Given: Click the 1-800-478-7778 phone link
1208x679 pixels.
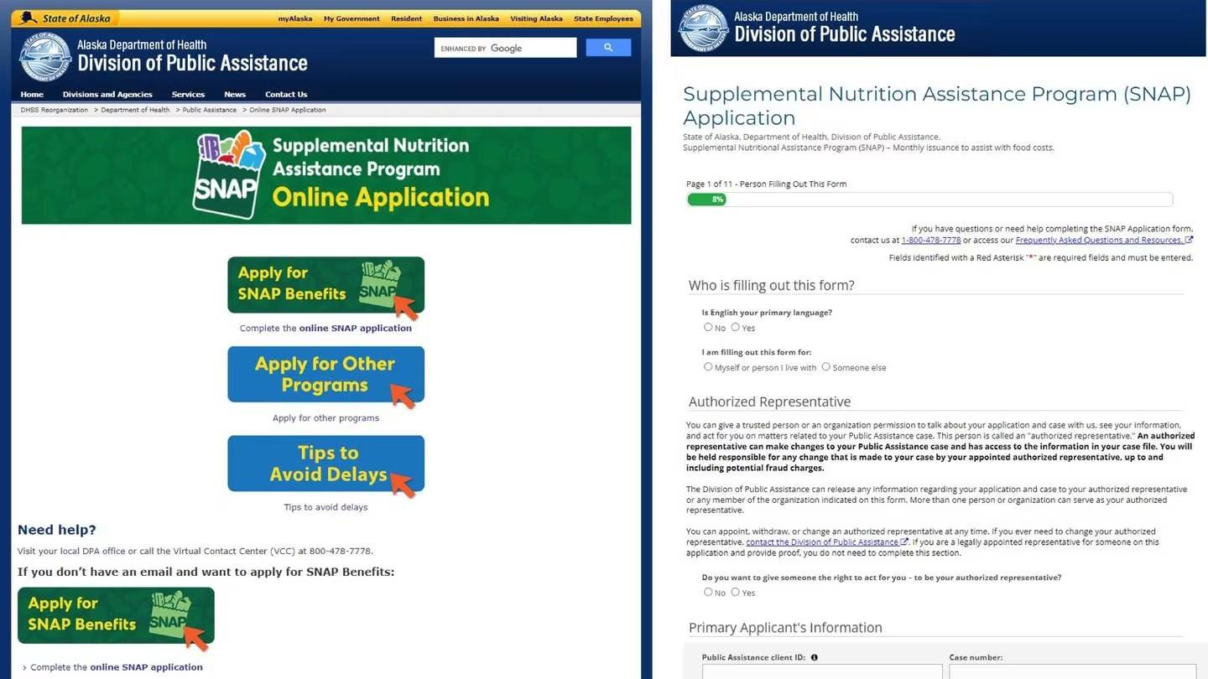Looking at the screenshot, I should coord(931,241).
